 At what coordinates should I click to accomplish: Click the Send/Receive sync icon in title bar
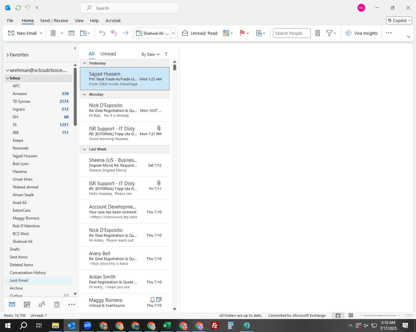pos(18,8)
